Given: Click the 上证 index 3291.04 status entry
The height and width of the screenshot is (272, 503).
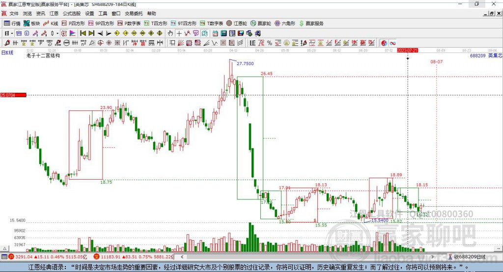Looking at the screenshot, I should (x=48, y=257).
